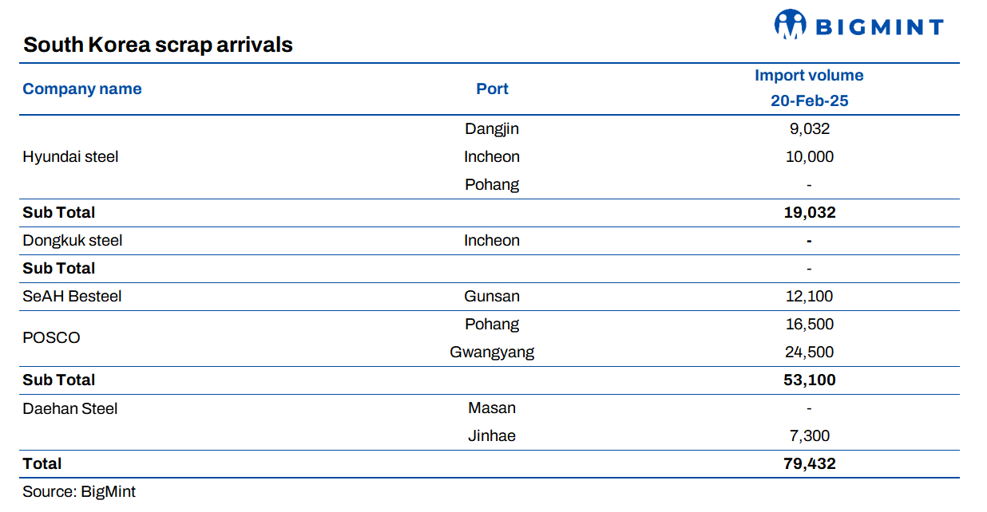Click the BigMint logo icon

click(x=791, y=26)
